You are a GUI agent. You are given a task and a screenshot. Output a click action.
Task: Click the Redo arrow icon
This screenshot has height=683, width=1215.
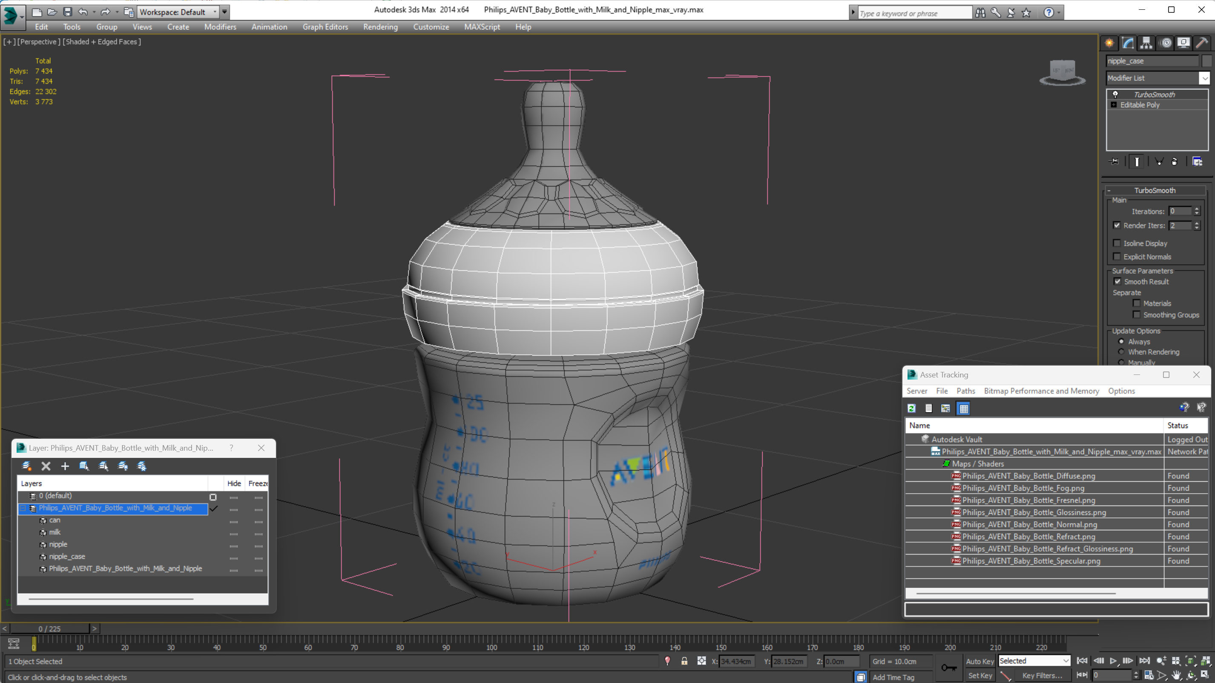(x=106, y=12)
